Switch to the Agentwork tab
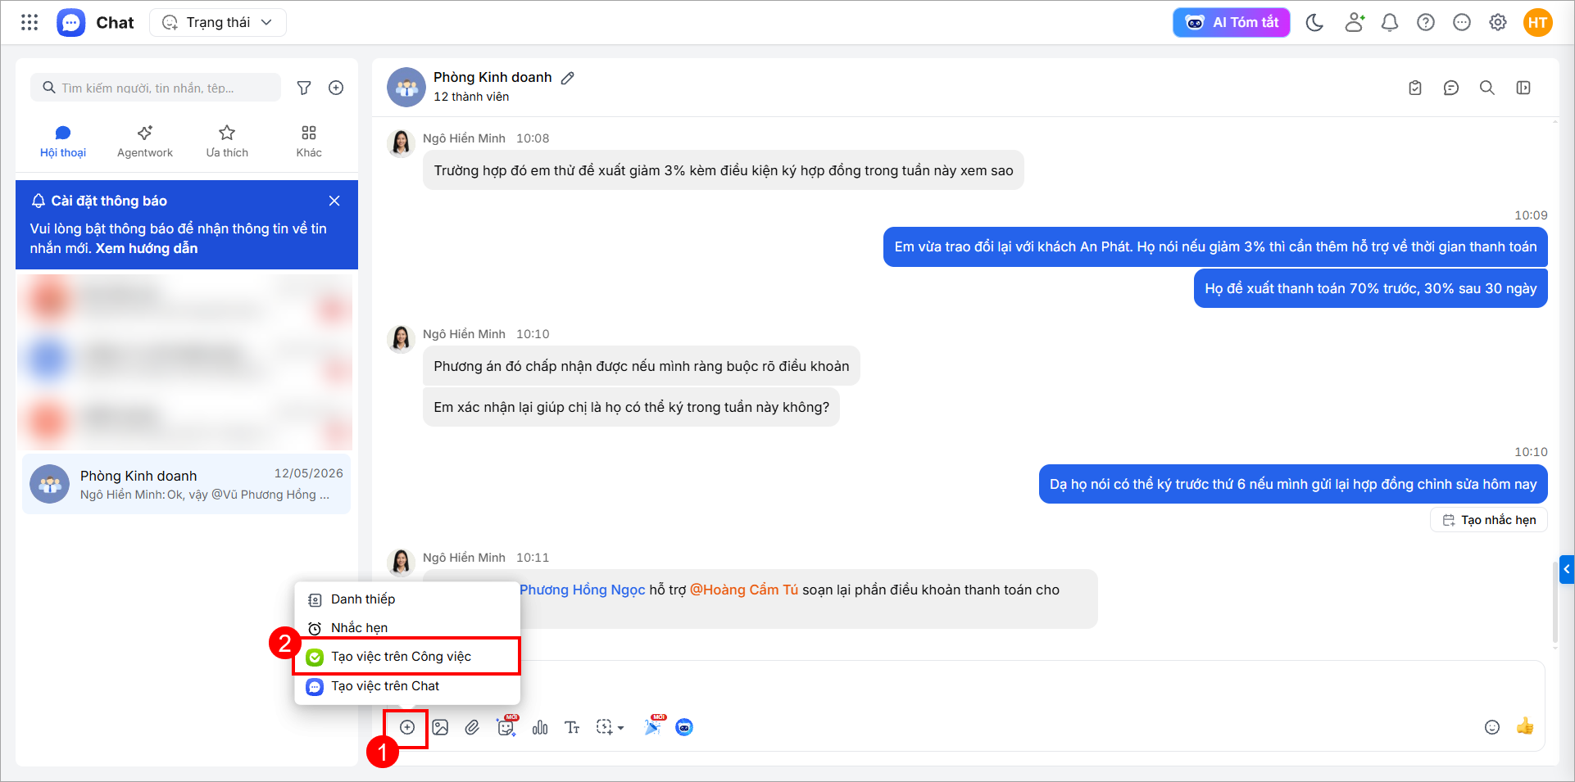 click(145, 142)
